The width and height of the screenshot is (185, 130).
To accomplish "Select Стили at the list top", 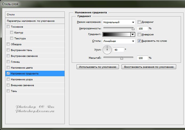I will [35, 14].
